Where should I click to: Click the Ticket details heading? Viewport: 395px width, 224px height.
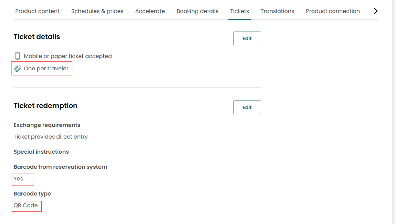click(37, 37)
